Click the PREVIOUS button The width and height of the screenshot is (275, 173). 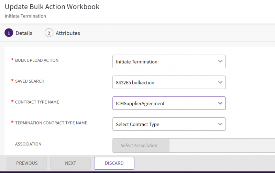coord(27,163)
